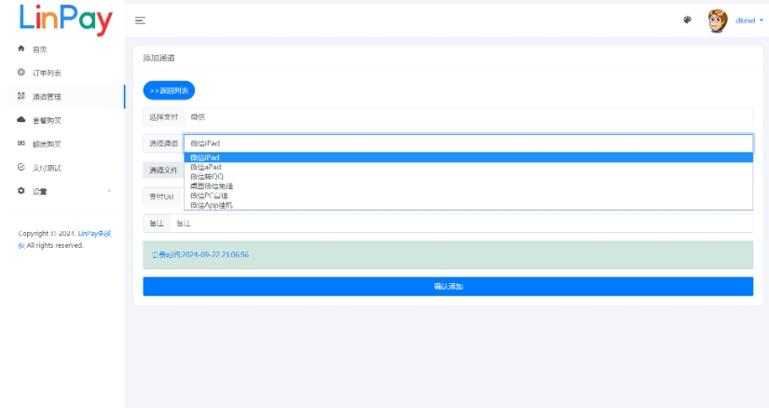Click the LinPay logo

pyautogui.click(x=66, y=19)
